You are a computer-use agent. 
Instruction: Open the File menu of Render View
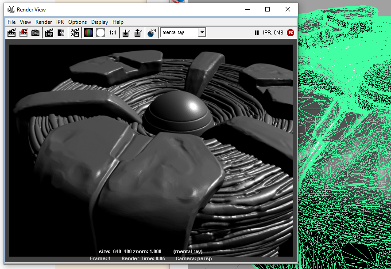point(11,22)
